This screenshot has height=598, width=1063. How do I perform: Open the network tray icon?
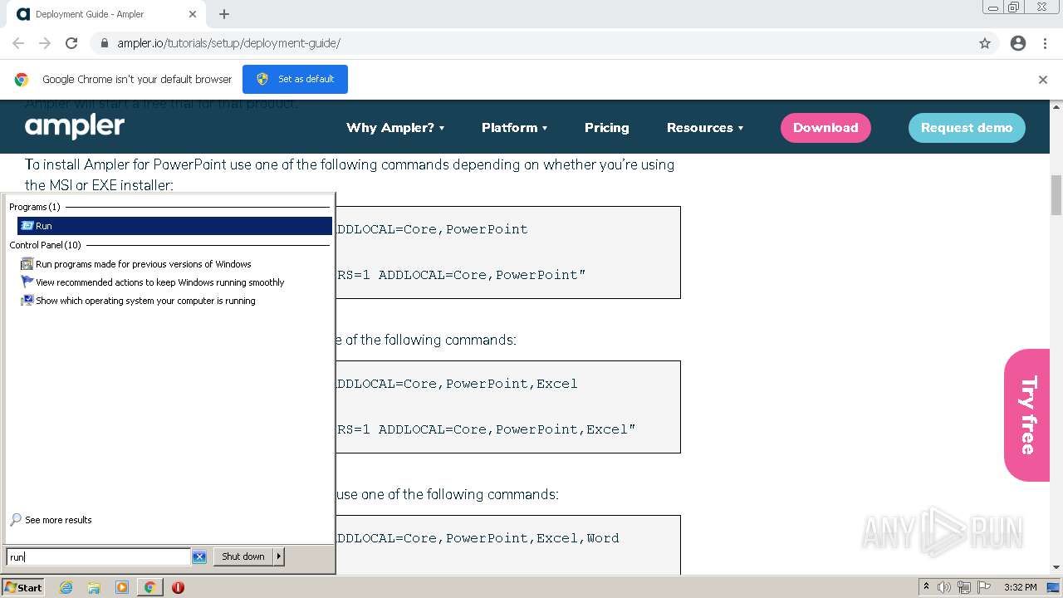coord(964,587)
